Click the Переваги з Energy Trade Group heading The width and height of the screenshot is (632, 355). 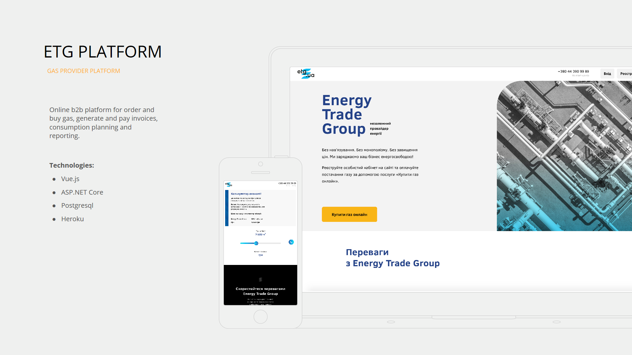pos(393,258)
